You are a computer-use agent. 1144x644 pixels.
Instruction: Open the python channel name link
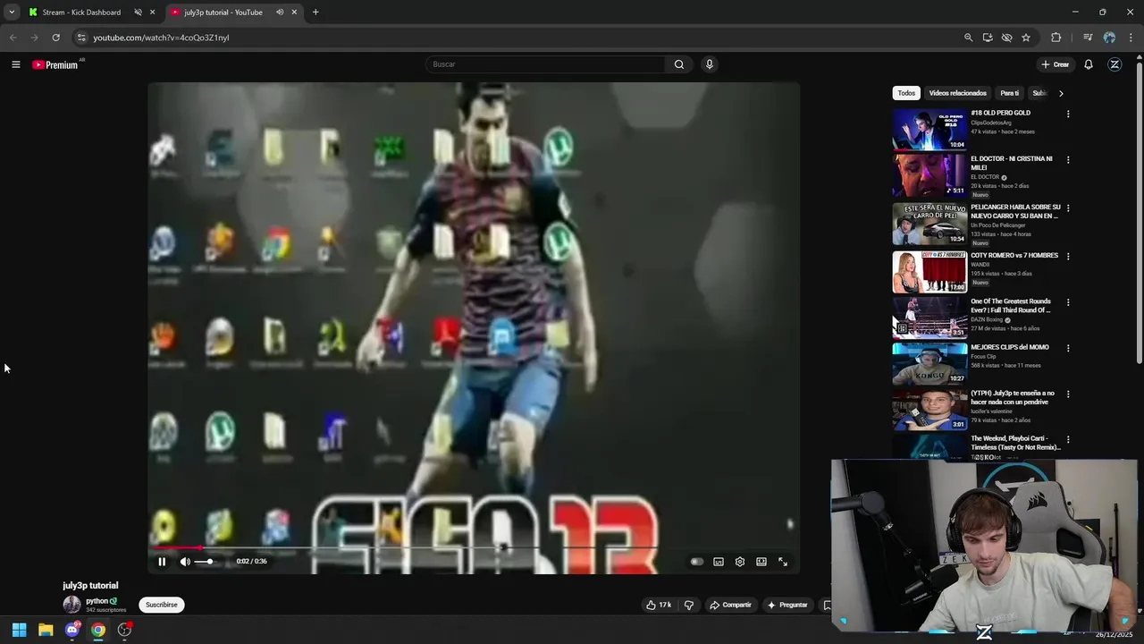97,601
